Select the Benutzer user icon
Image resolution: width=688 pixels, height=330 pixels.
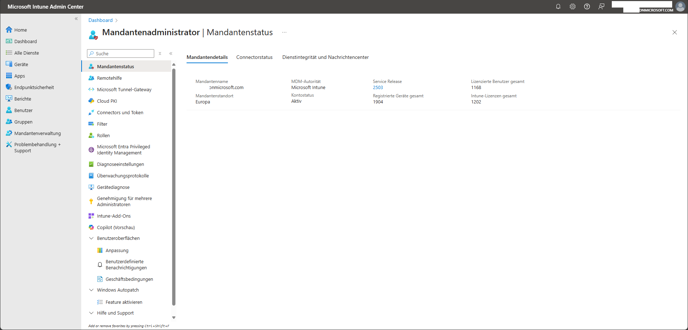(x=9, y=110)
